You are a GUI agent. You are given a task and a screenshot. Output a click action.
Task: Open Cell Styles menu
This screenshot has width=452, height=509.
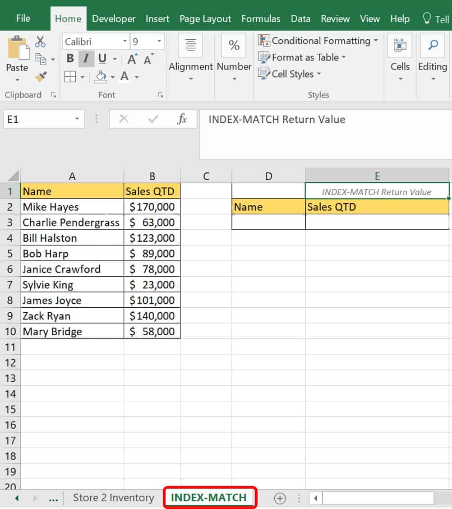pos(290,74)
